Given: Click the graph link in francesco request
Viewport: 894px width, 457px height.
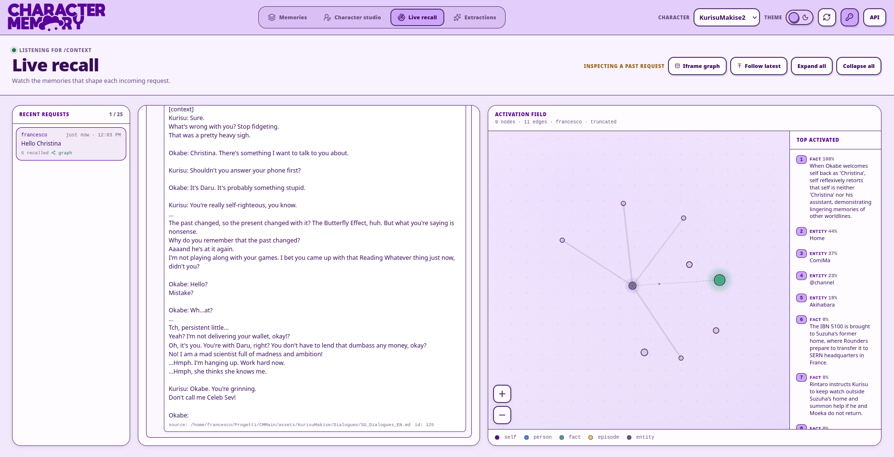Looking at the screenshot, I should pos(62,153).
